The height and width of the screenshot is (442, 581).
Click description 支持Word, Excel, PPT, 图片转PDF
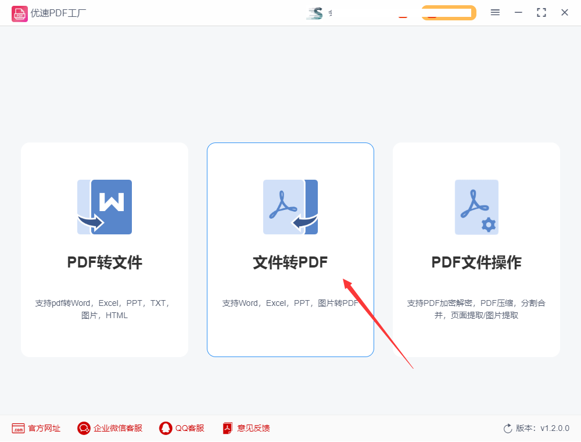pyautogui.click(x=290, y=304)
